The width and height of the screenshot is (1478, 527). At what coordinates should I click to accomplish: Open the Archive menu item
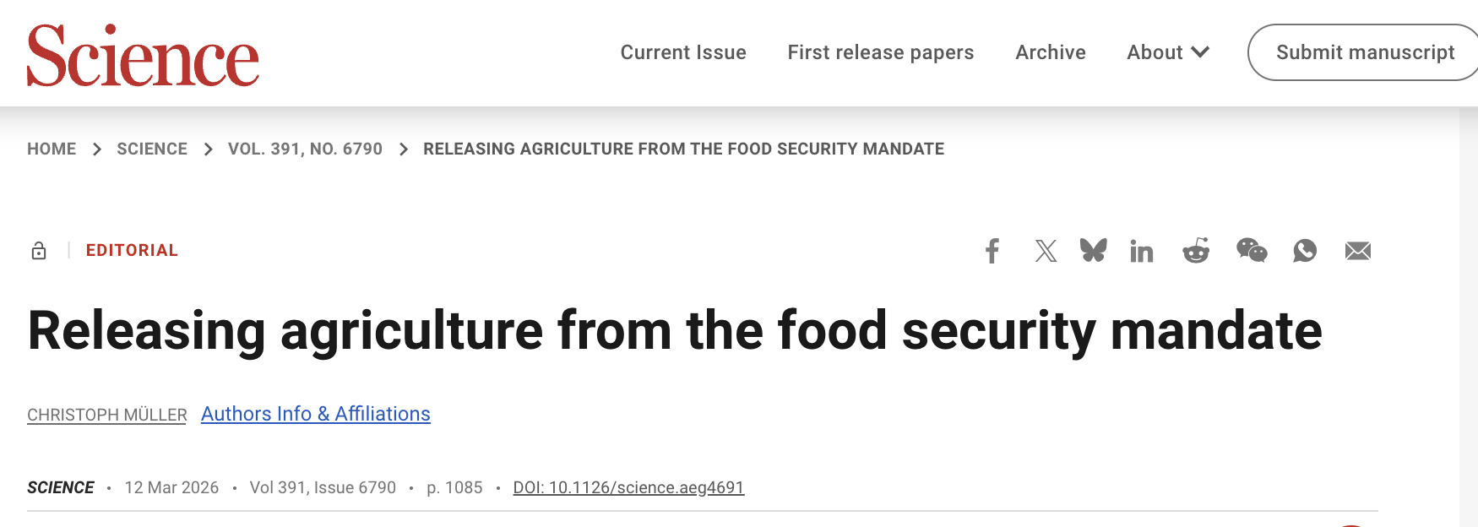click(x=1051, y=52)
